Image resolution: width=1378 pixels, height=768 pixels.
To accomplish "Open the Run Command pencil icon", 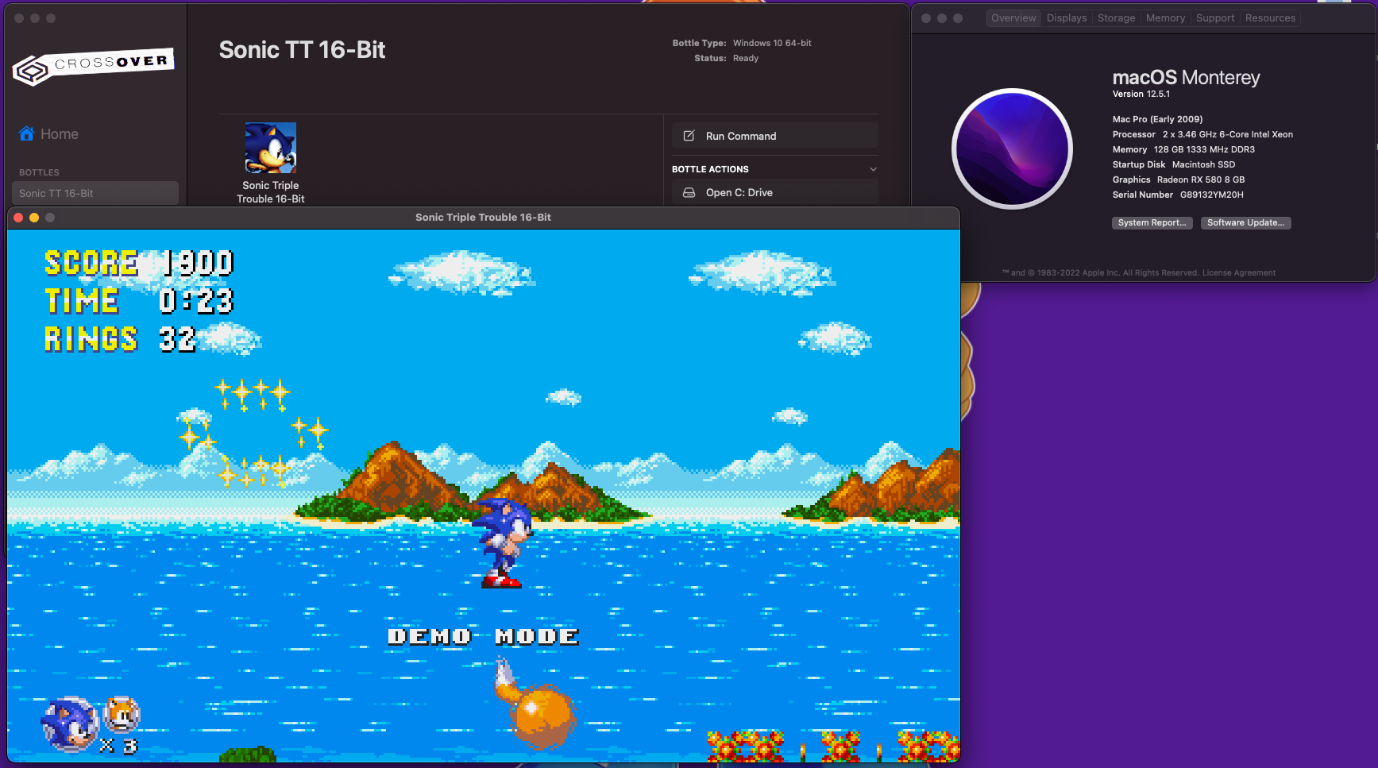I will coord(688,135).
